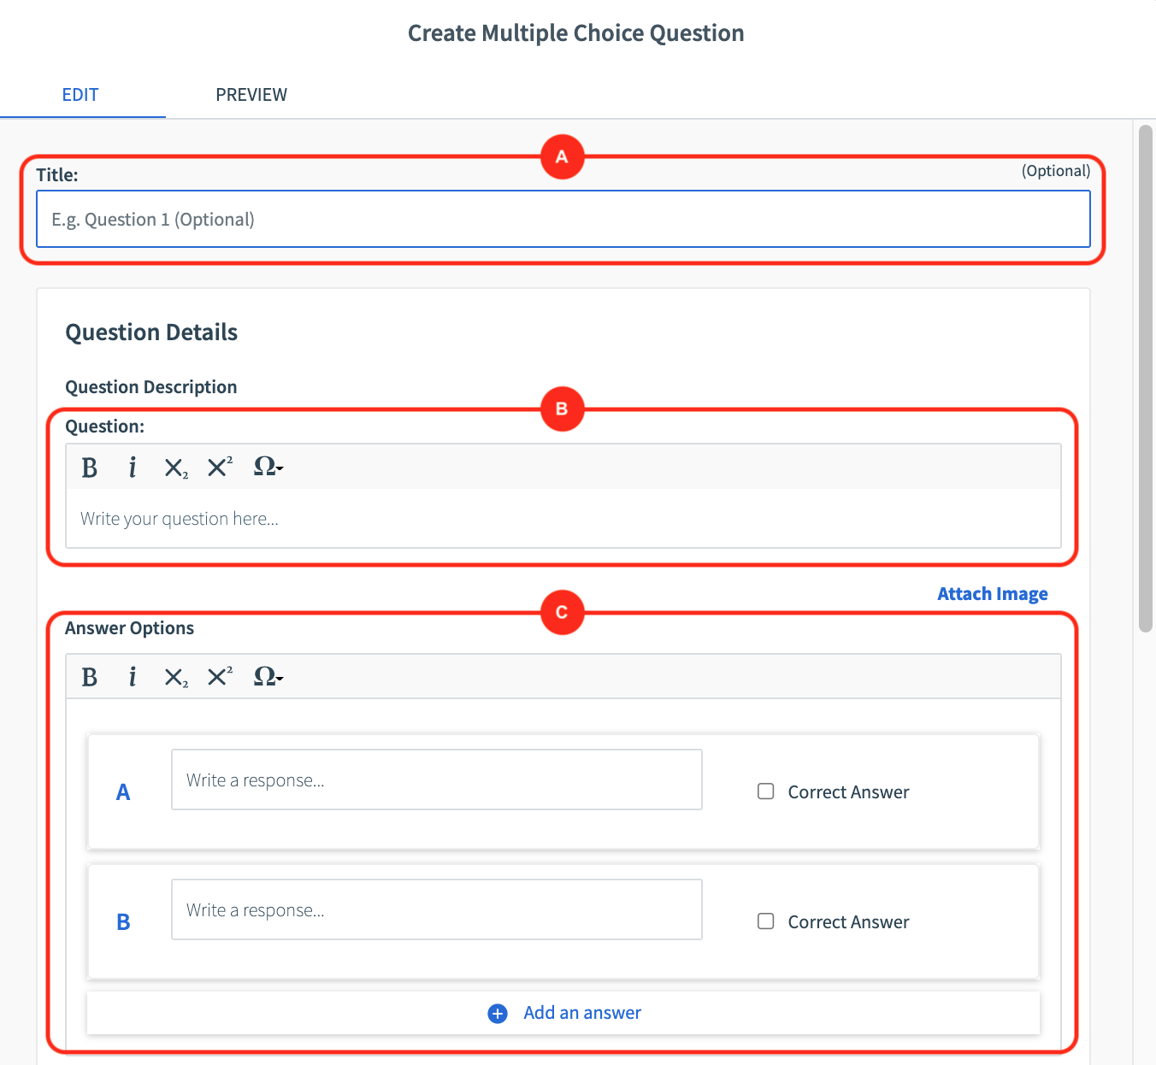Open the special character dropdown in Answer Options
This screenshot has width=1156, height=1065.
[x=267, y=676]
